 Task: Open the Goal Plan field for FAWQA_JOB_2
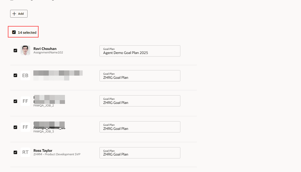140,101
